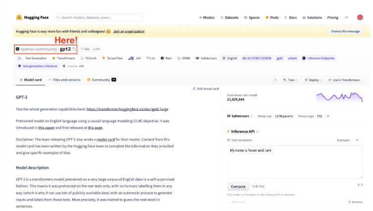Click the Hugging Face logo emoji
373x211 pixels.
pyautogui.click(x=19, y=17)
